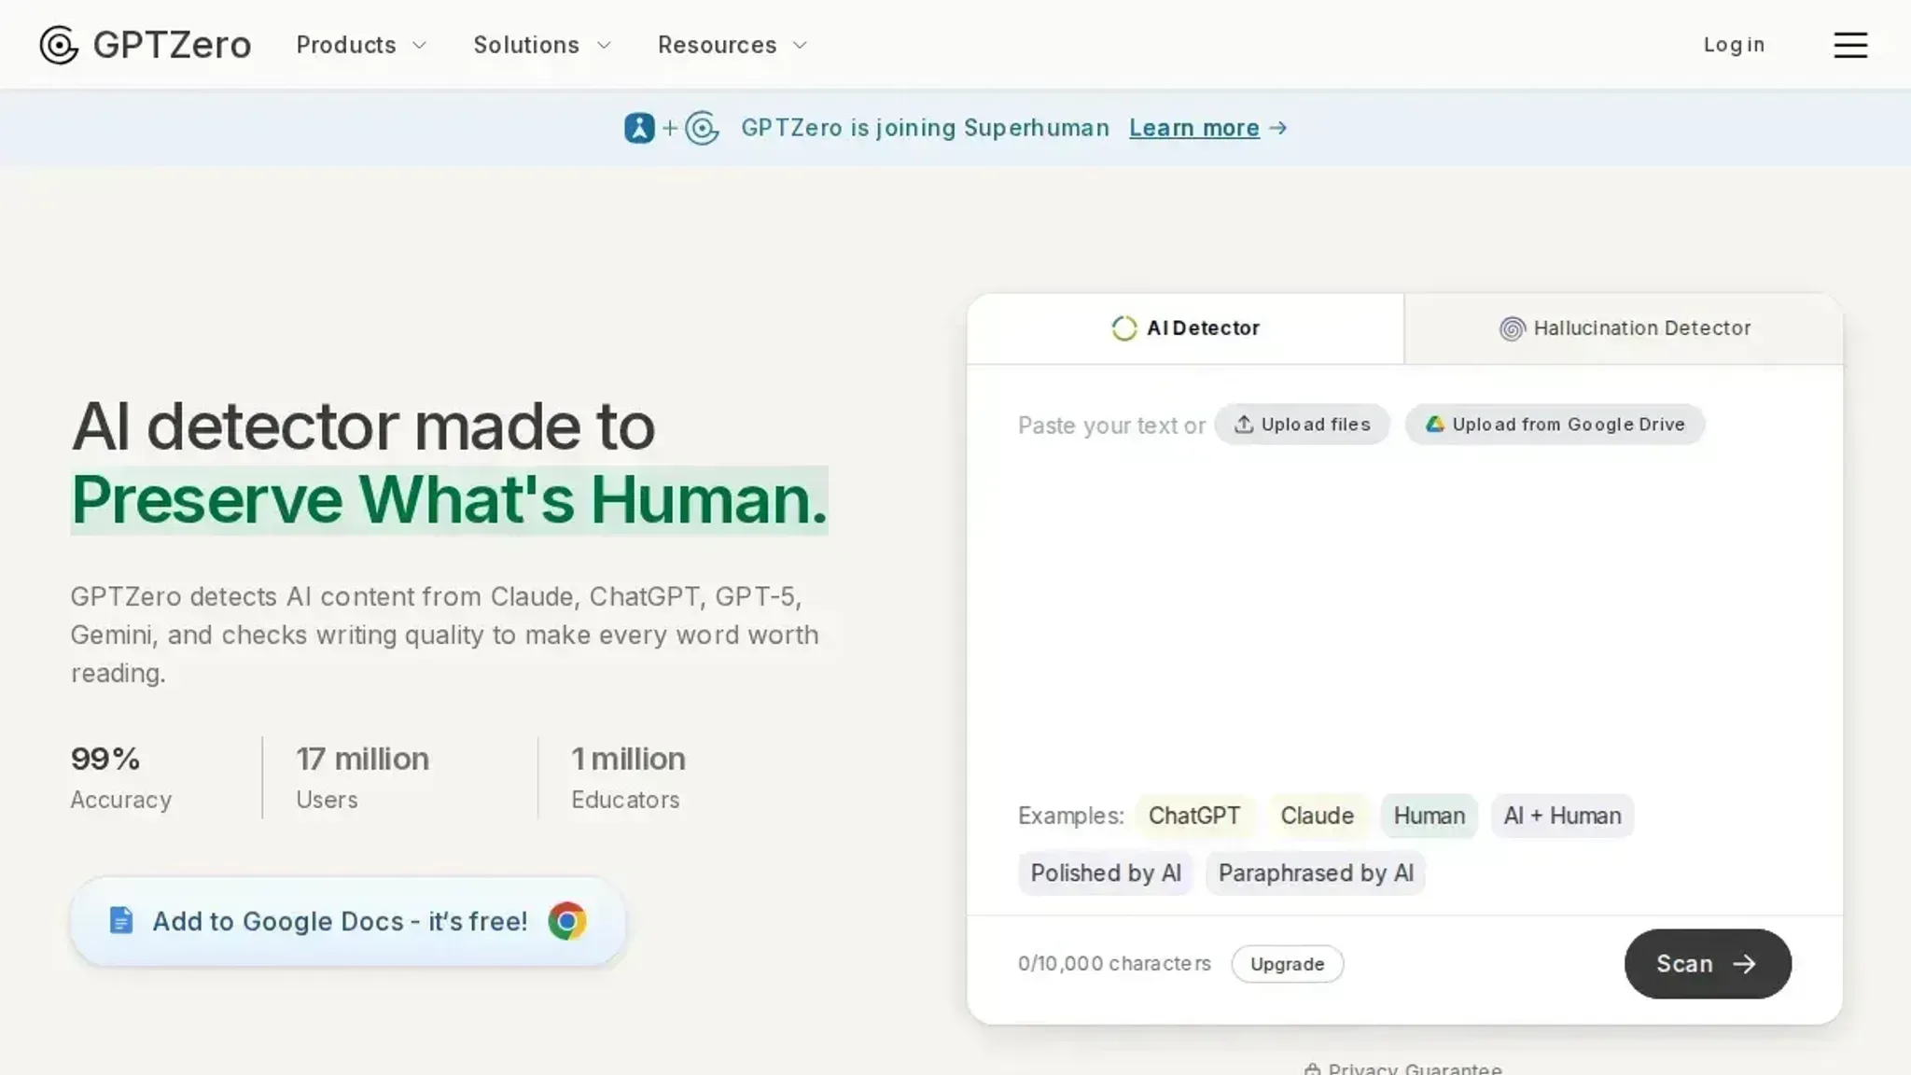Expand the Solutions dropdown chevron

pos(604,45)
